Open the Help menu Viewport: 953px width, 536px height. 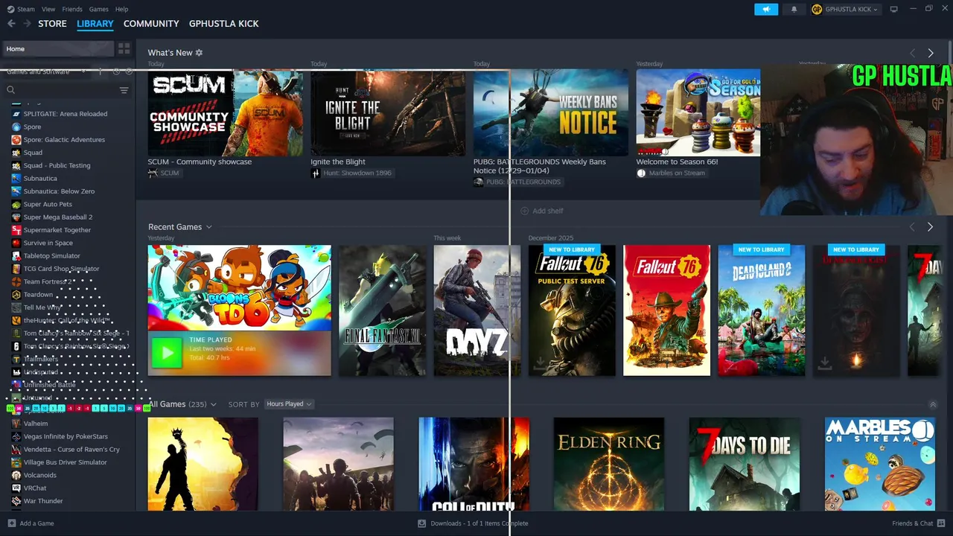tap(121, 9)
